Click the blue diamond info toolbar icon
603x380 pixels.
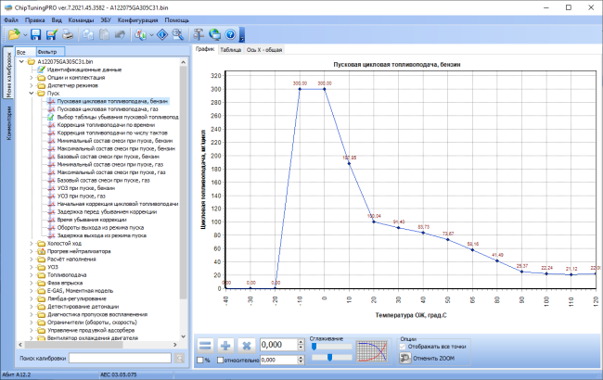tap(162, 34)
